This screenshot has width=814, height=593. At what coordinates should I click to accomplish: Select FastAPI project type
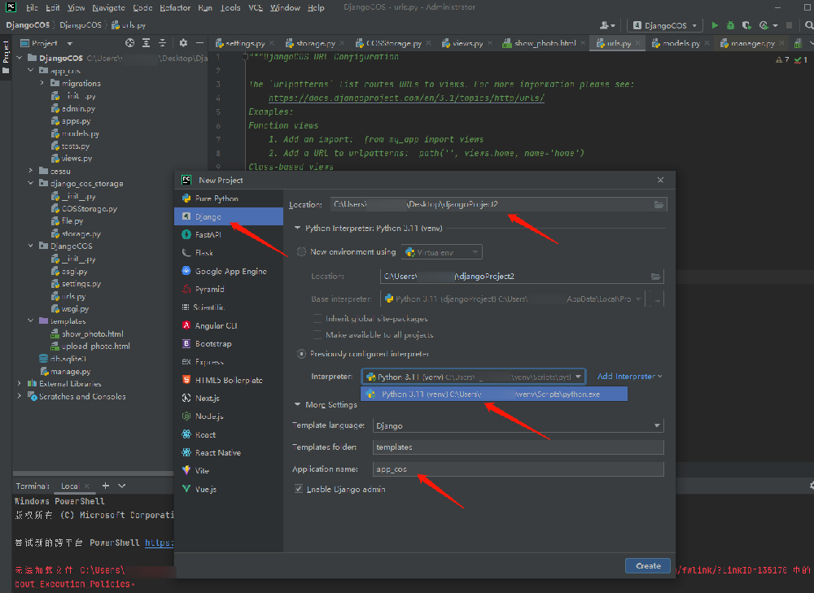click(208, 234)
